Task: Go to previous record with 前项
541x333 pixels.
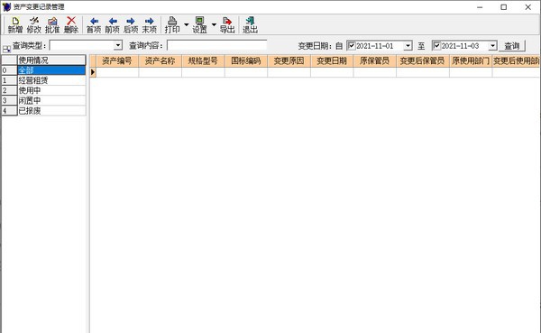Action: click(112, 25)
